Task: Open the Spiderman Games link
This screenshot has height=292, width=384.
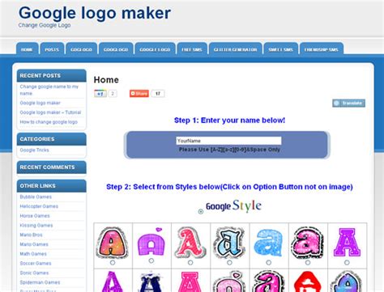Action: click(40, 282)
